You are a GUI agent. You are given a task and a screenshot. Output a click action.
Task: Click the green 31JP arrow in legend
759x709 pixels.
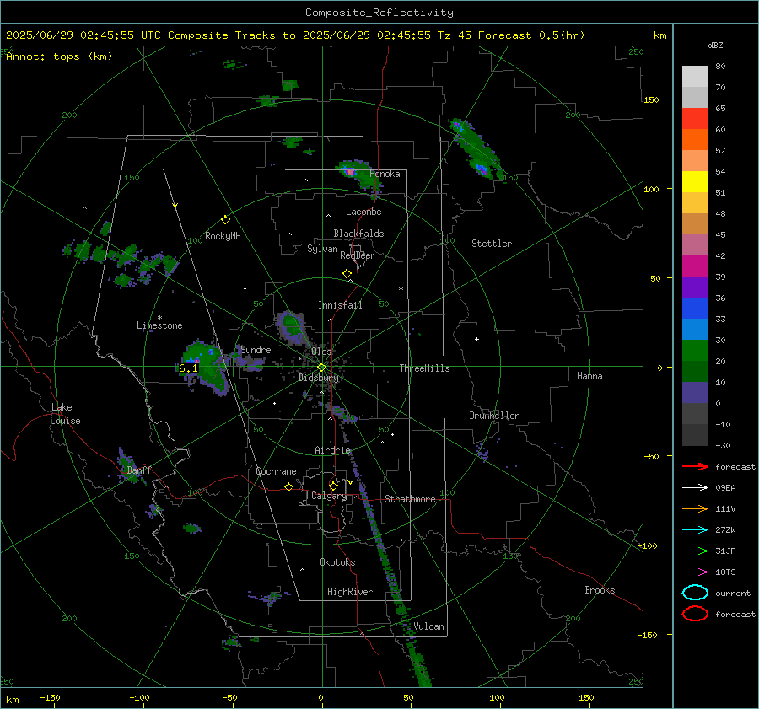695,551
